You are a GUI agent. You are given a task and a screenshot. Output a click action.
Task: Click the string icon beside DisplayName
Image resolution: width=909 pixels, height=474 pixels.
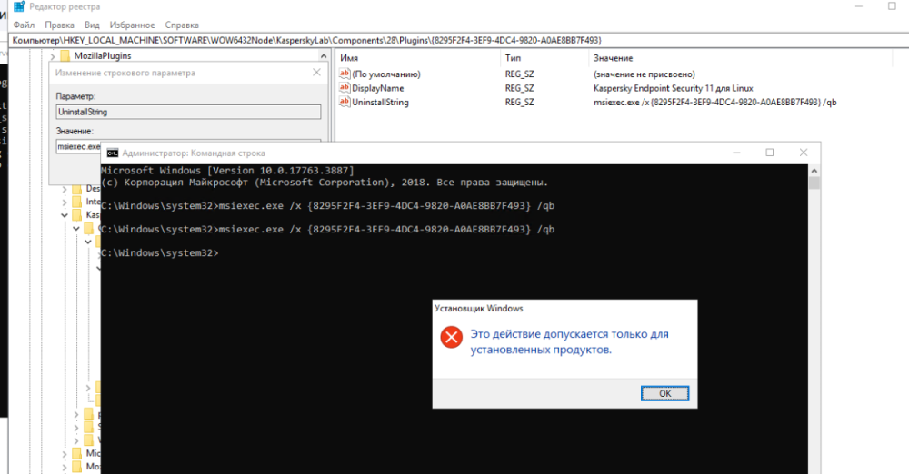point(345,88)
